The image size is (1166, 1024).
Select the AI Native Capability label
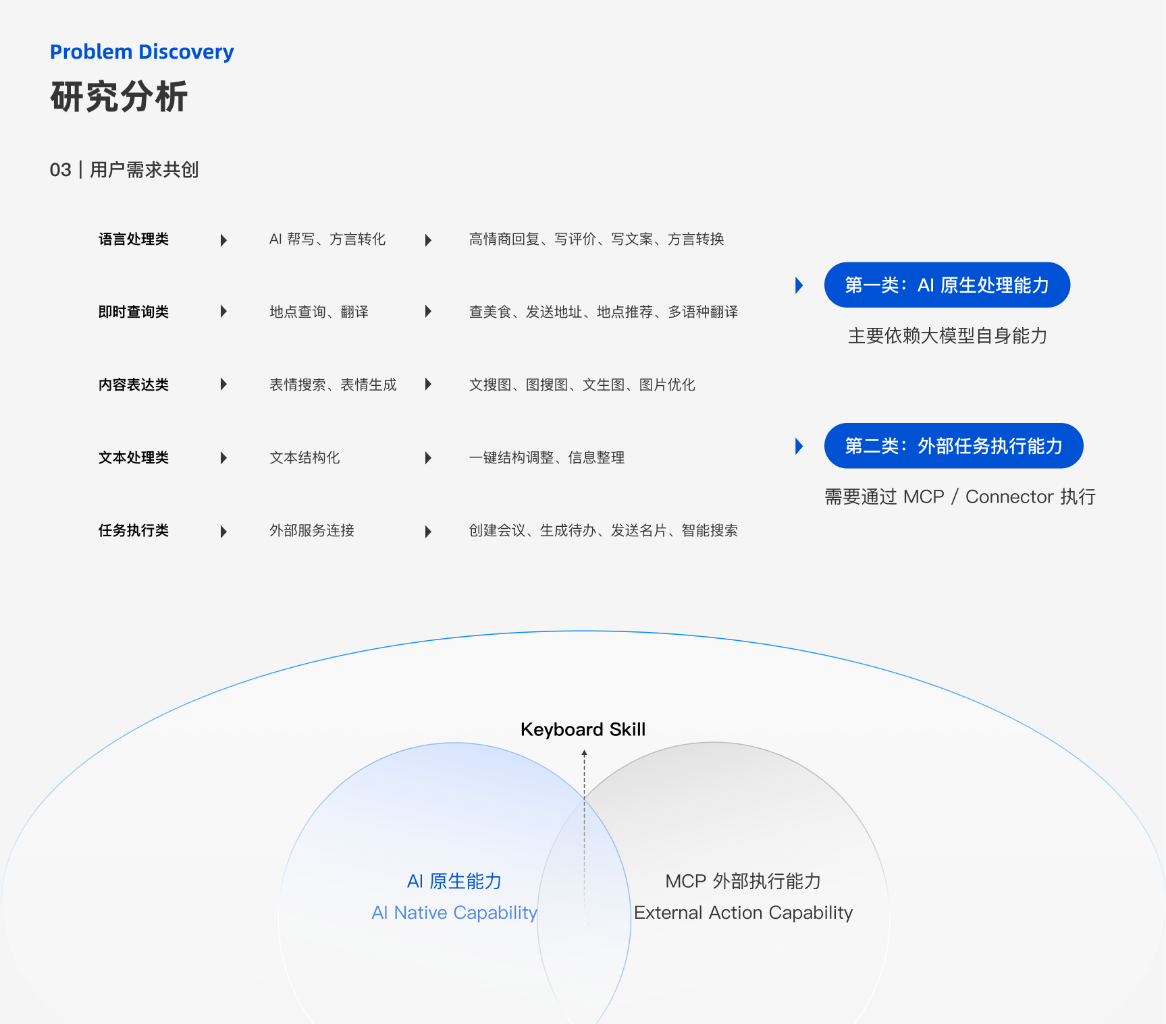click(454, 913)
